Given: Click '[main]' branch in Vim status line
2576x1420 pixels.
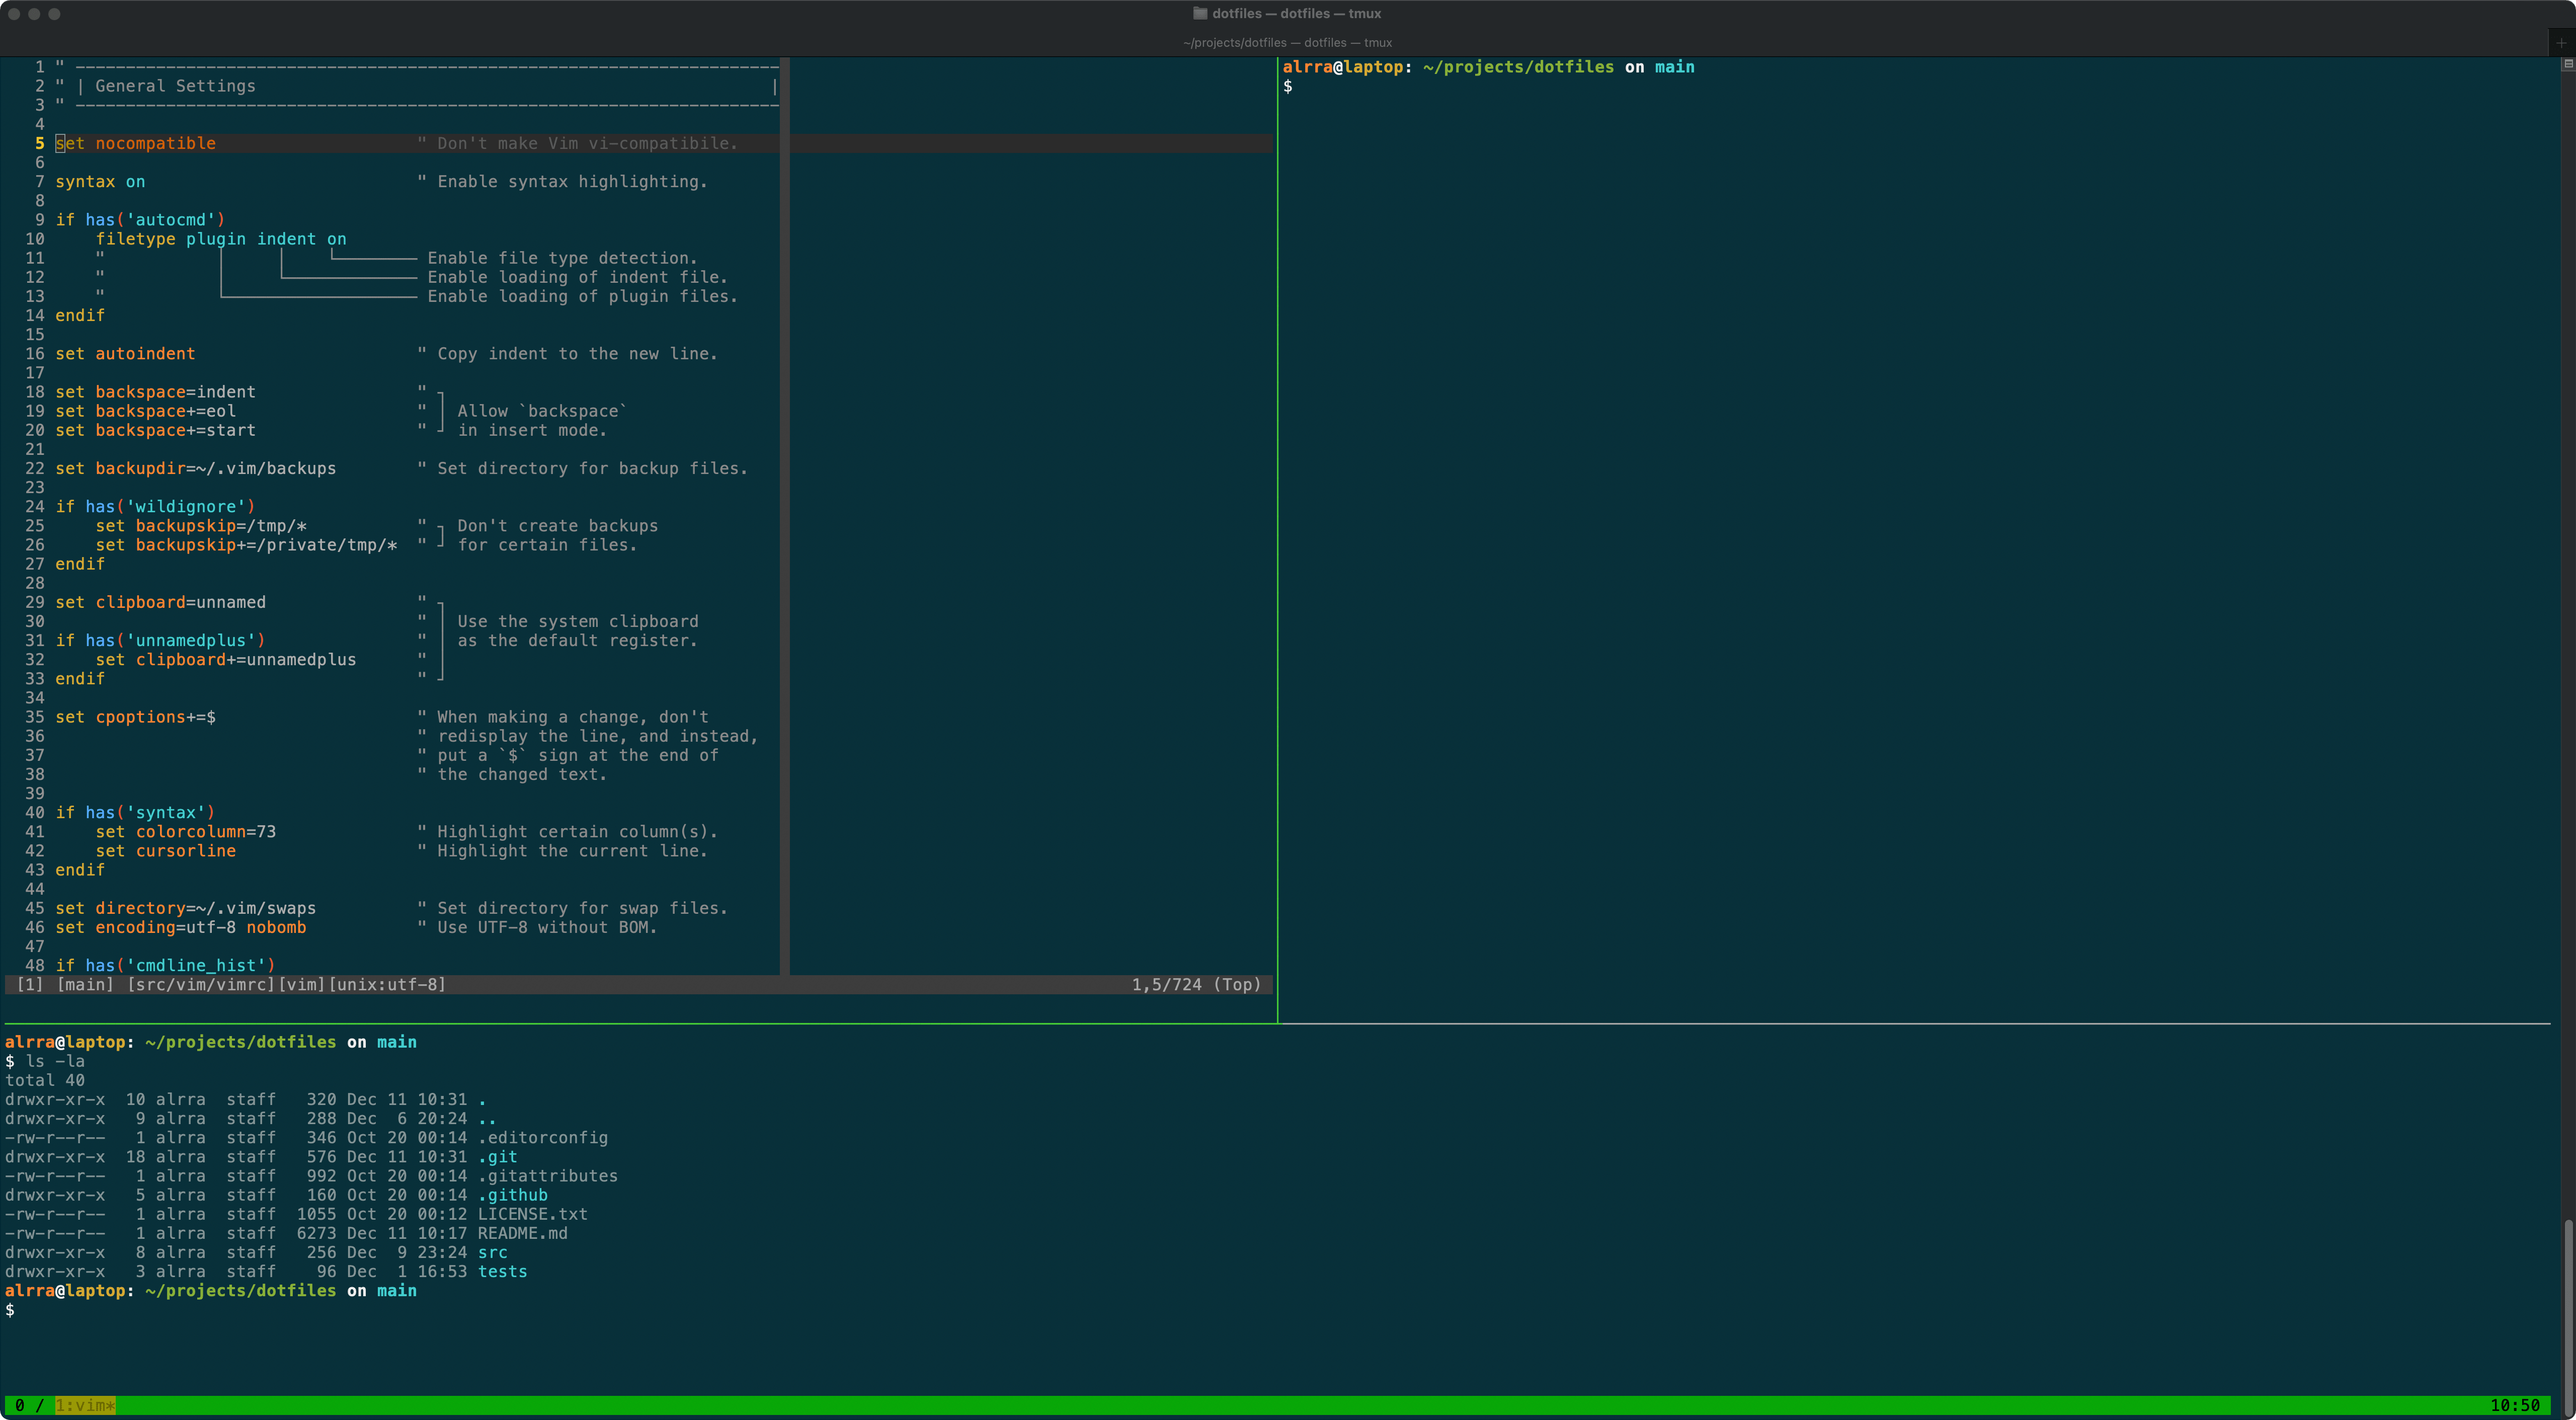Looking at the screenshot, I should point(85,985).
